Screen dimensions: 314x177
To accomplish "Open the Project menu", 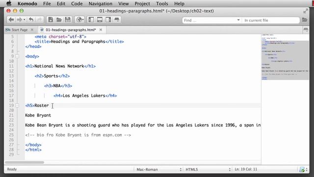I will coord(142,3).
